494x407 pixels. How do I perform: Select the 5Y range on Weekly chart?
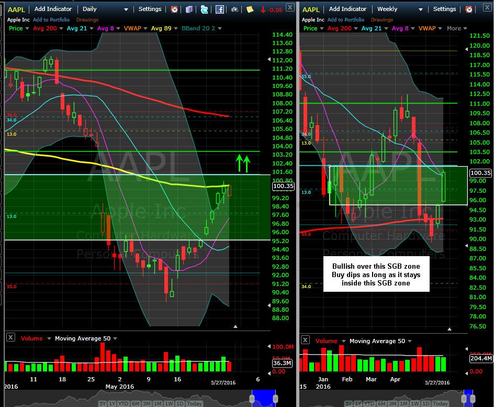click(x=349, y=403)
